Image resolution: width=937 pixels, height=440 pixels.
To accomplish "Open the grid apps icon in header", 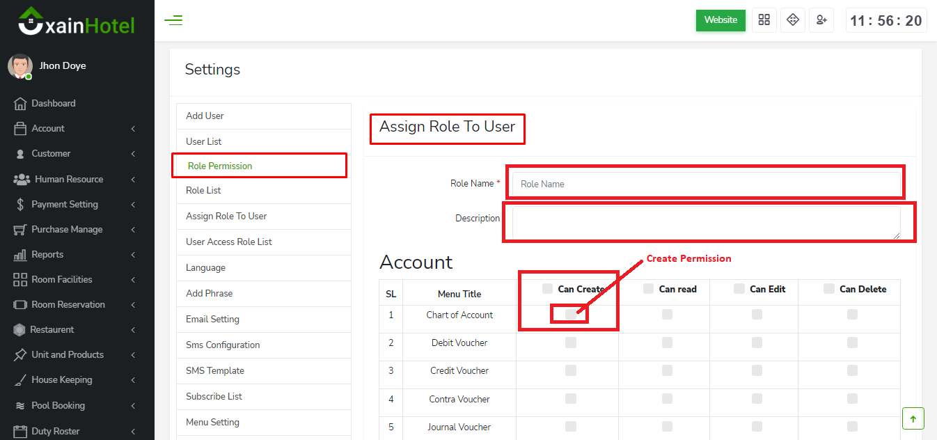I will (x=764, y=20).
